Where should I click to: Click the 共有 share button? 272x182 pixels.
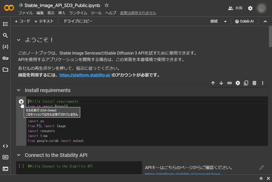[235, 8]
